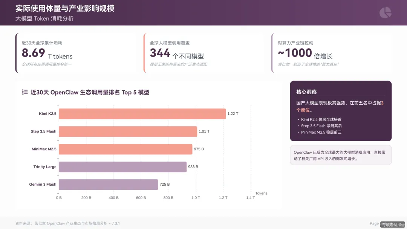407x229 pixels.
Task: Click the Kimi K2.5 bar
Action: (x=142, y=114)
